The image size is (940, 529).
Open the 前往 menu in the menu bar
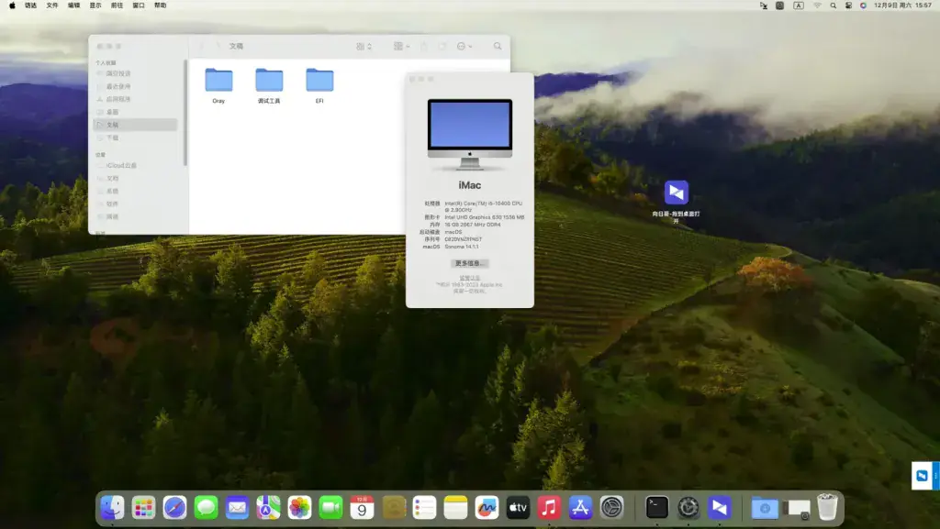pyautogui.click(x=117, y=6)
